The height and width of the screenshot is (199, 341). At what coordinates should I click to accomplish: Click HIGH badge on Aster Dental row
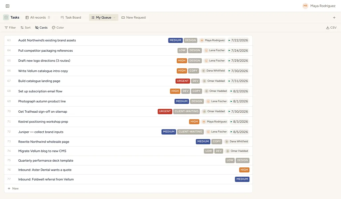[x=244, y=170]
